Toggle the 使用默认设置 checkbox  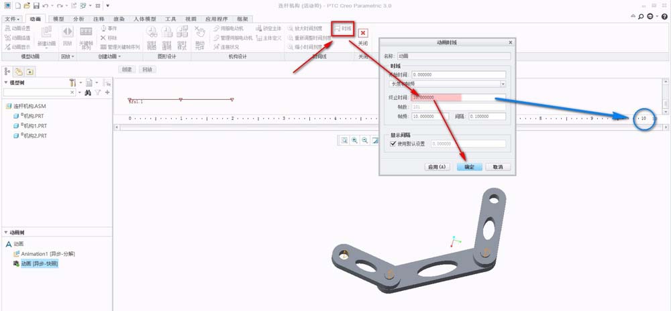[393, 144]
